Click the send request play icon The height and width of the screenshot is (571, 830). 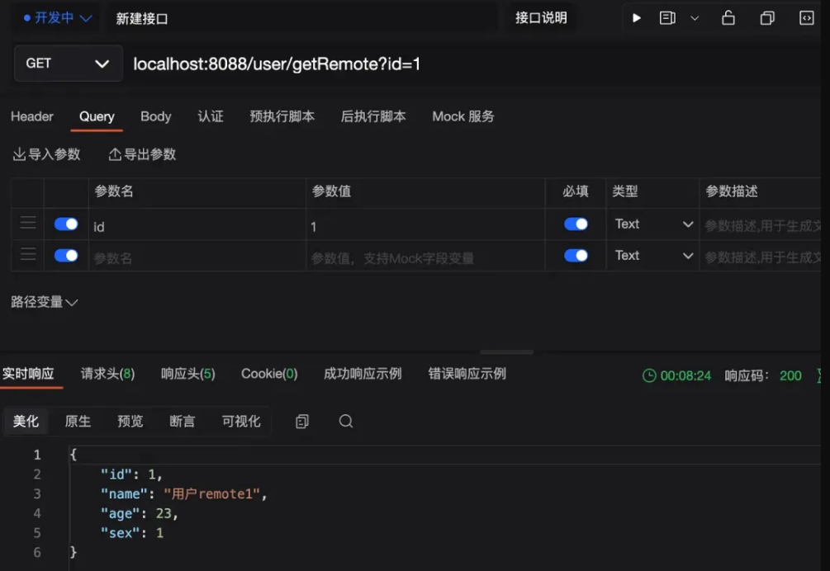coord(637,18)
